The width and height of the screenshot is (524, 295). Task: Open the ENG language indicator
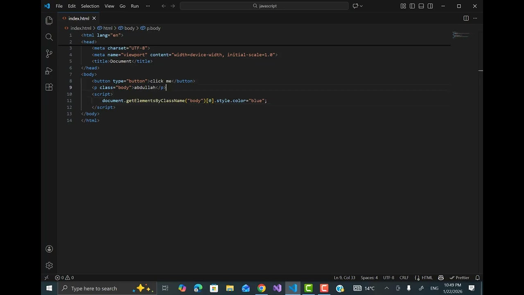(x=434, y=288)
